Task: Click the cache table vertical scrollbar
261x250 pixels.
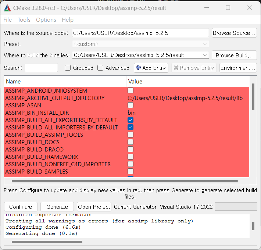Action: click(253, 97)
